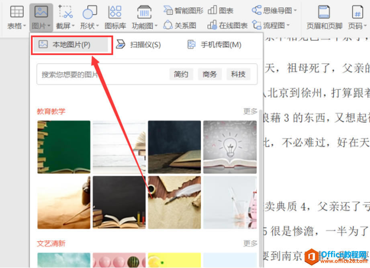This screenshot has width=370, height=268.
Task: Click the 图片 picture icon
Action: (x=41, y=12)
